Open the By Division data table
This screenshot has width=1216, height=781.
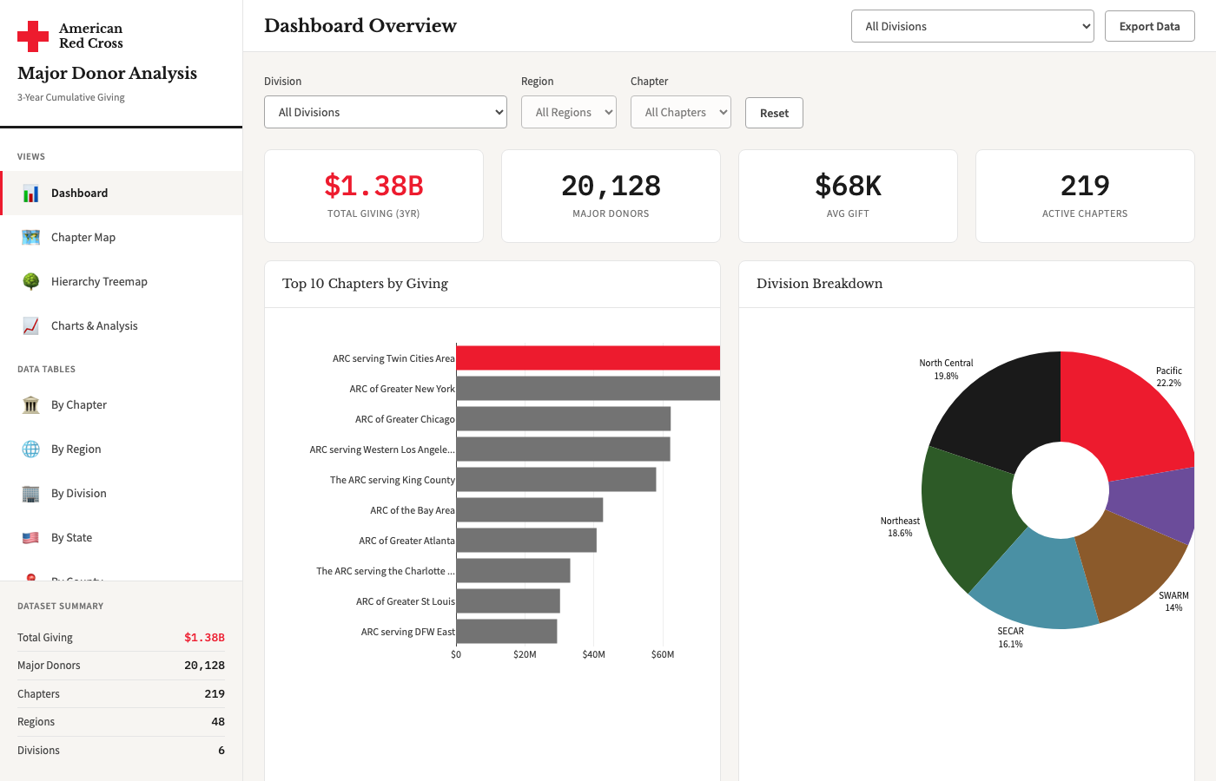click(x=122, y=494)
